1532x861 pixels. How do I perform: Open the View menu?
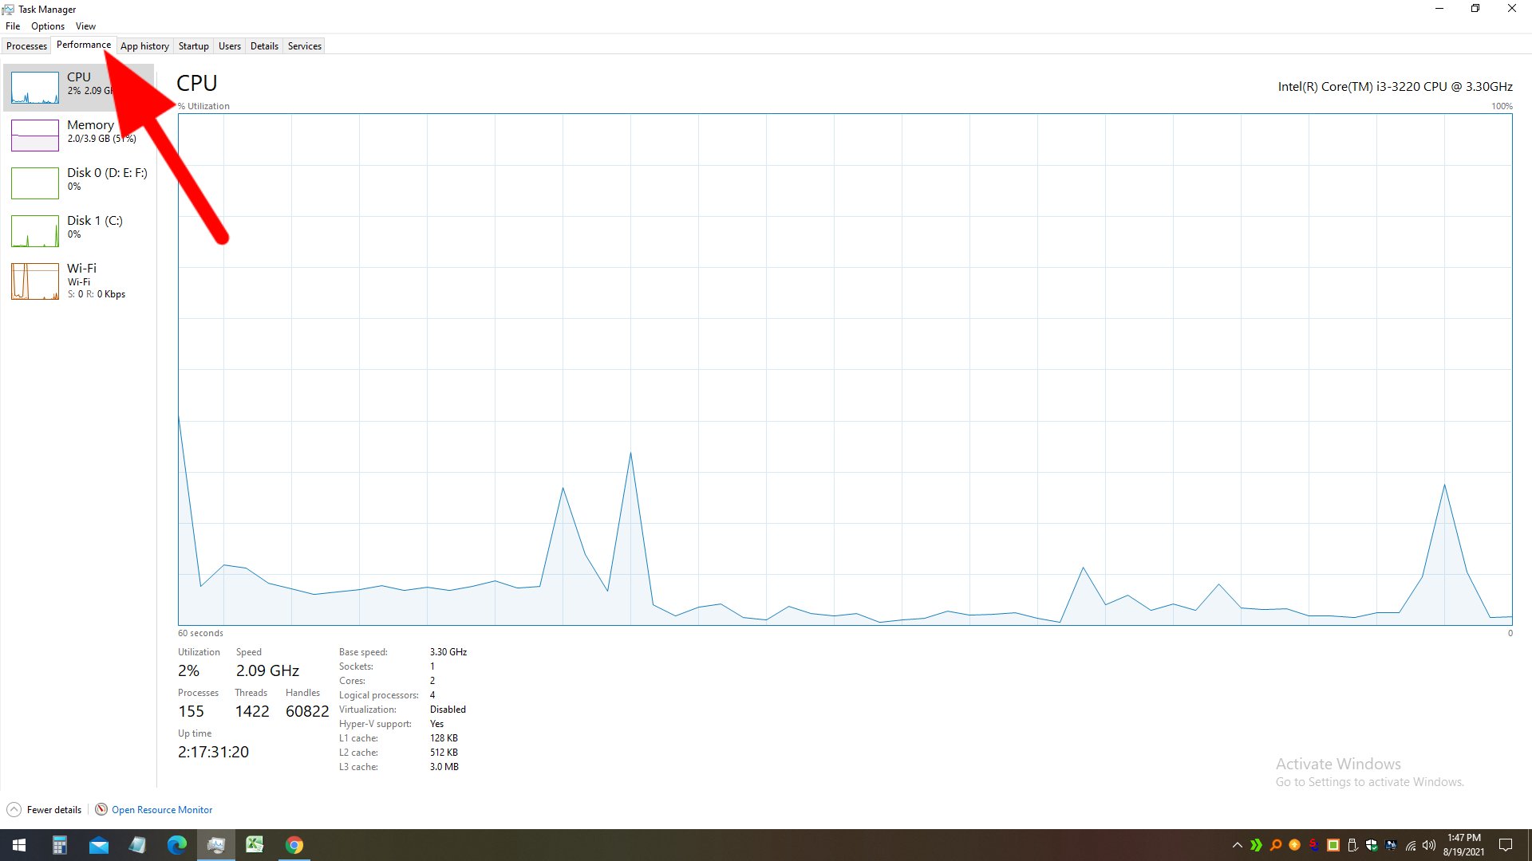[85, 26]
